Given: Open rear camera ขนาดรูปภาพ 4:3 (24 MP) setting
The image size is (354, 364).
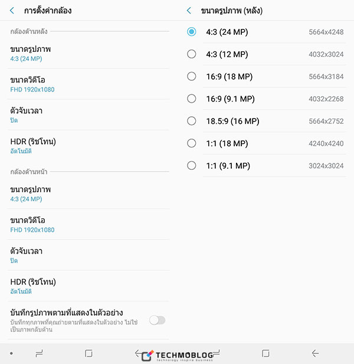Looking at the screenshot, I should (88, 54).
